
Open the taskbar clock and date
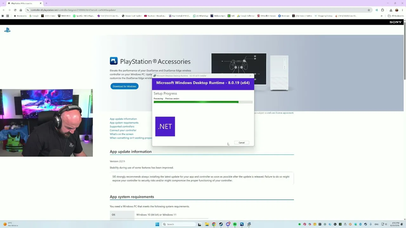click(396, 224)
